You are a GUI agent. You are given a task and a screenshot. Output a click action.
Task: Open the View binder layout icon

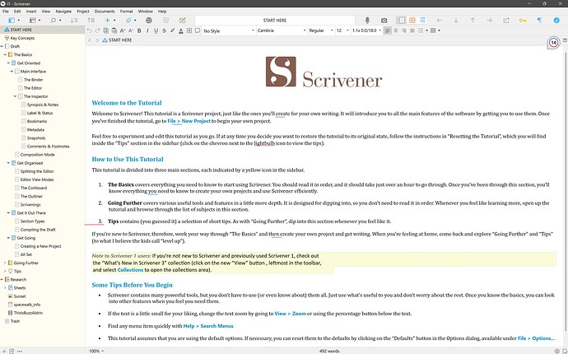coord(12,21)
